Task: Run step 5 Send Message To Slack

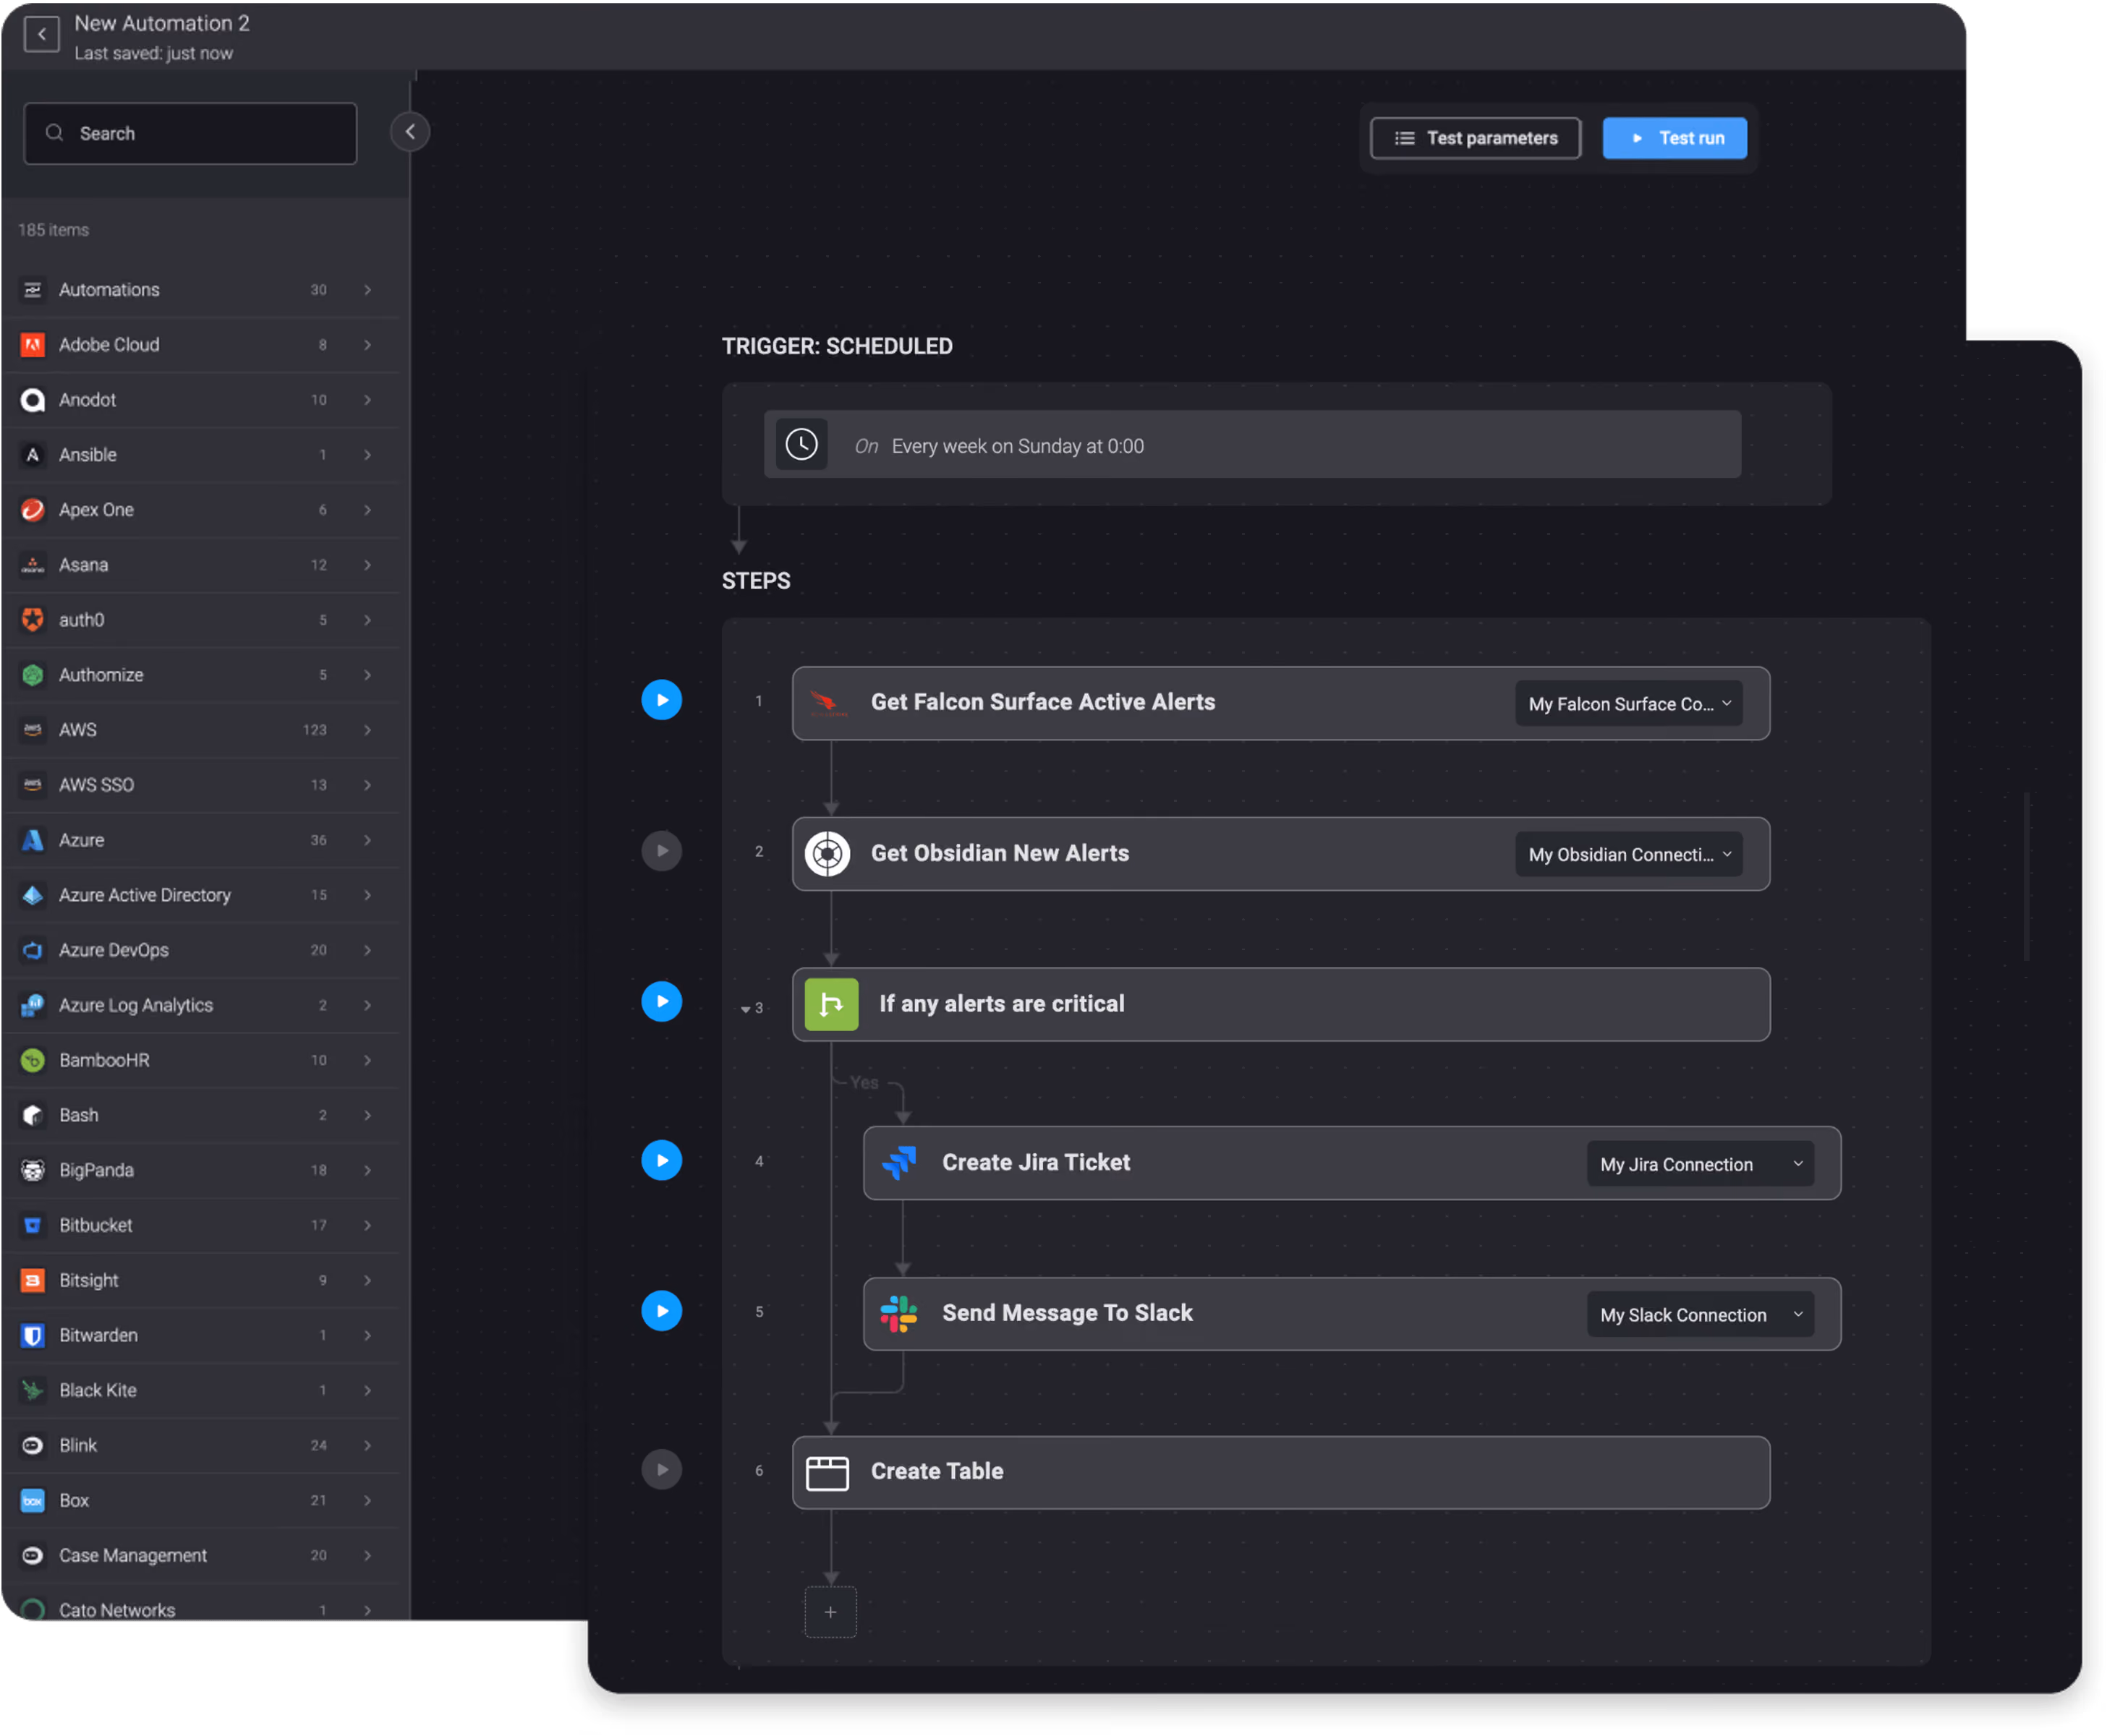Action: pyautogui.click(x=661, y=1311)
